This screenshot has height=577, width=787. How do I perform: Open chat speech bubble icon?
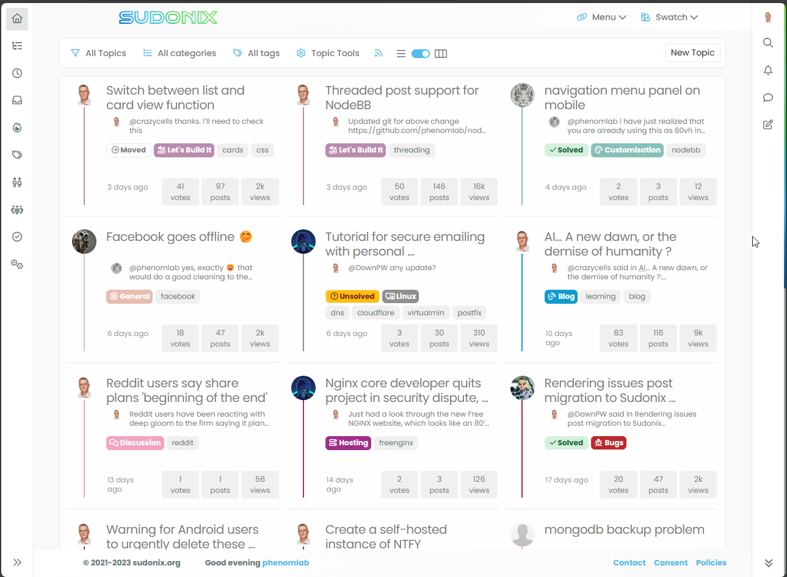(768, 98)
